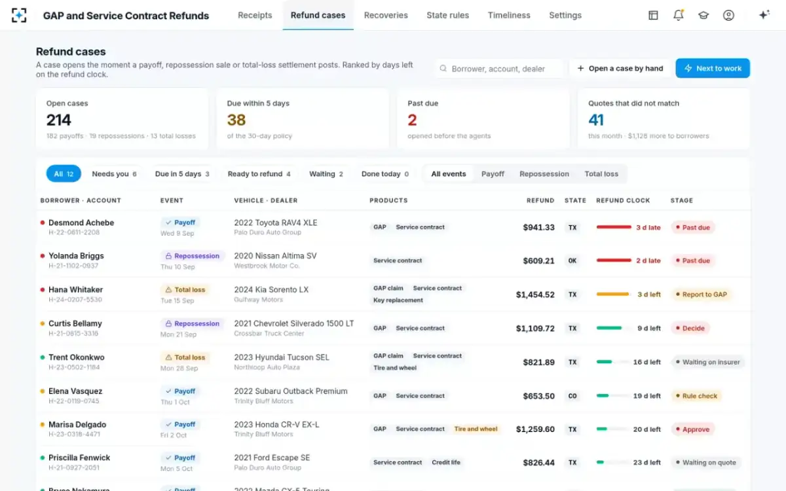Select the Payoff event filter segment
The height and width of the screenshot is (491, 786).
tap(493, 173)
